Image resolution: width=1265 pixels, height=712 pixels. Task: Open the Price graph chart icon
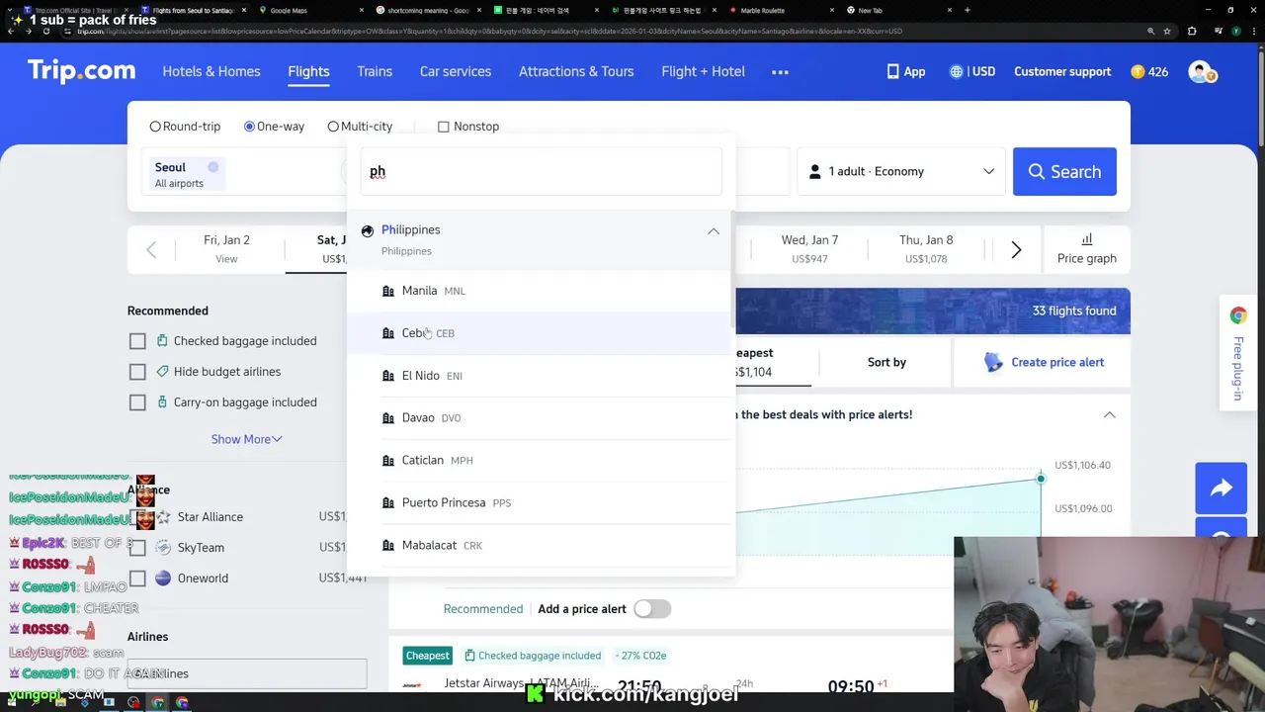1087,239
